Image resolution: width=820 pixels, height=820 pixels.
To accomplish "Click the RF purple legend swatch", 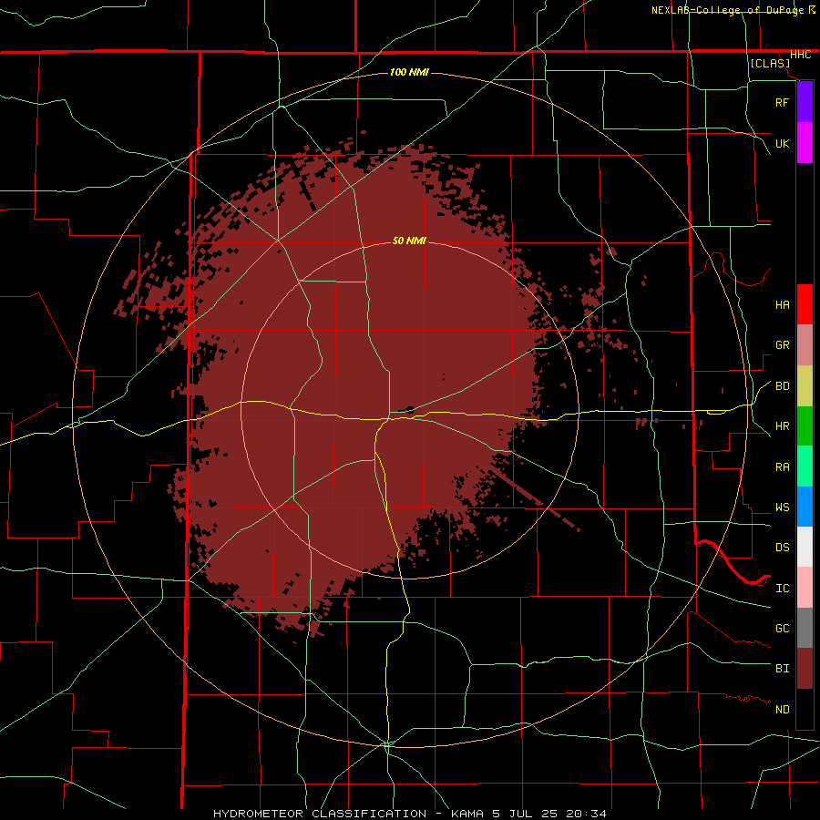I will tap(805, 102).
